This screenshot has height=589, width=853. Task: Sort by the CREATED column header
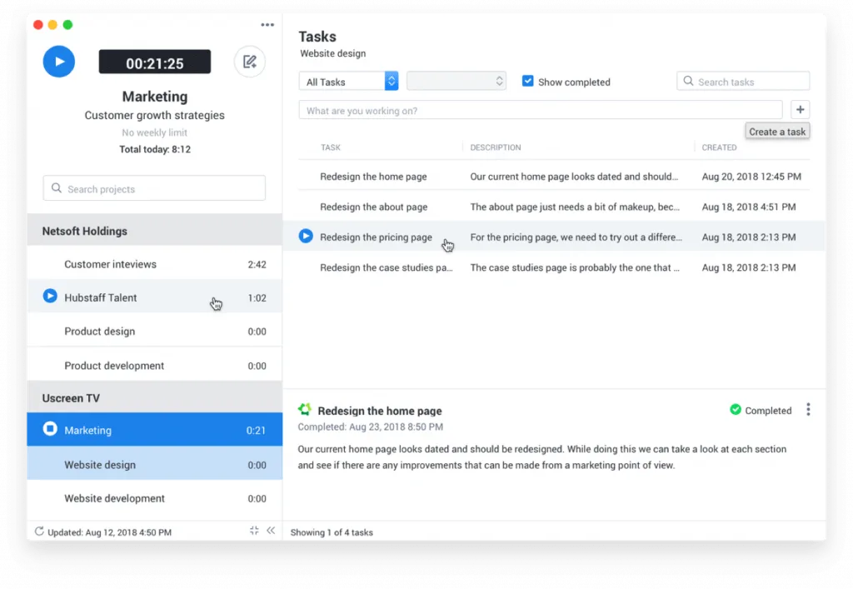click(x=719, y=147)
